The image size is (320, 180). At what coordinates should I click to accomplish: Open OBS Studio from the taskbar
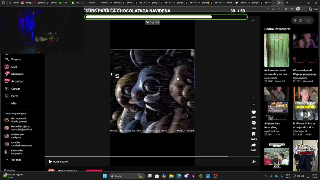point(216,176)
